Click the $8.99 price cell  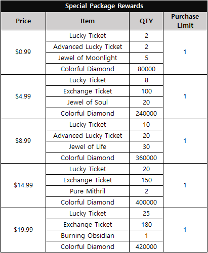click(23, 141)
